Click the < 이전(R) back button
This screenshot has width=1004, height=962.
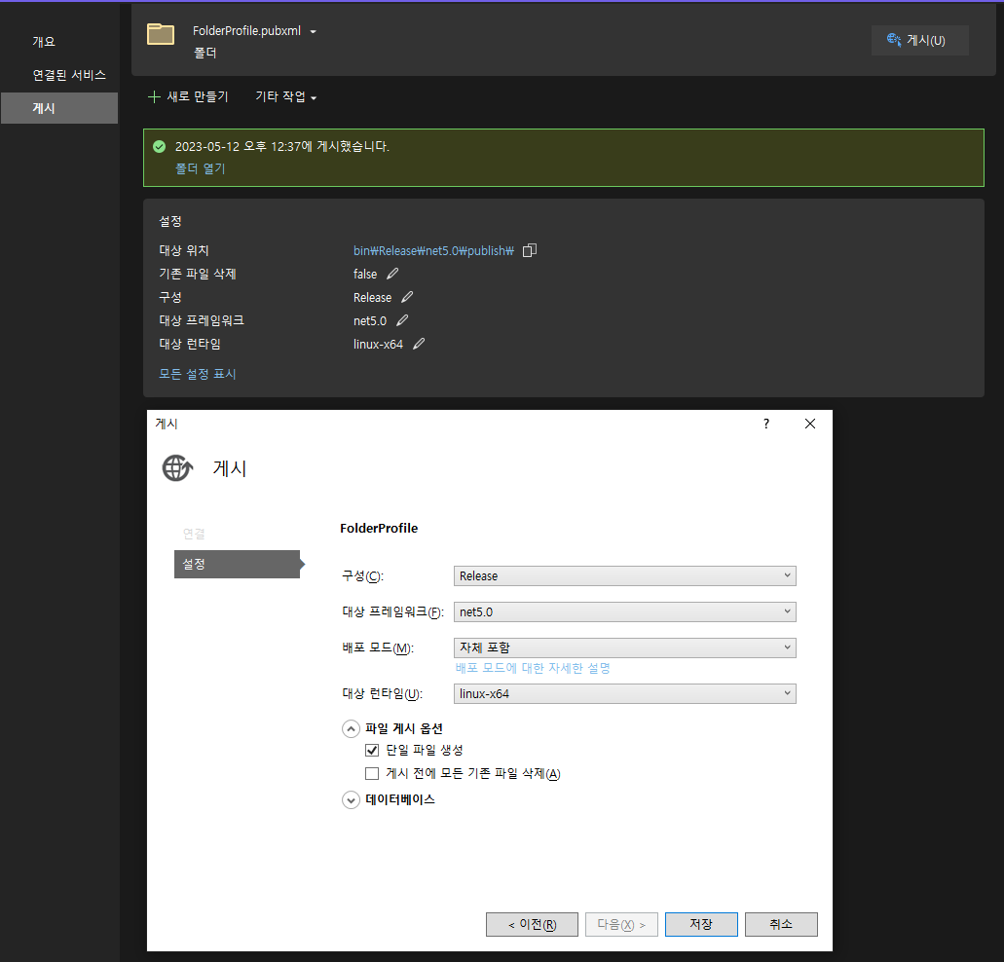(x=532, y=924)
